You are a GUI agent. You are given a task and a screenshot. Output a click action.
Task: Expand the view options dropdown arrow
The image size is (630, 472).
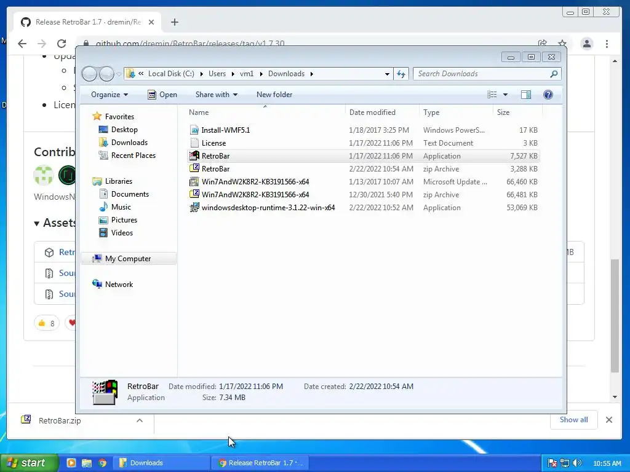(506, 95)
